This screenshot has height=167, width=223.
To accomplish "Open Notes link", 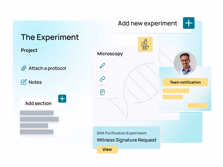I will pos(35,82).
